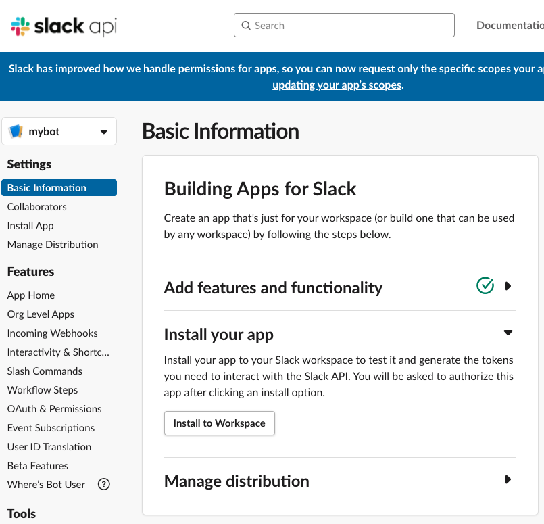Image resolution: width=544 pixels, height=524 pixels.
Task: Go to OAuth & Permissions
Action: [54, 409]
